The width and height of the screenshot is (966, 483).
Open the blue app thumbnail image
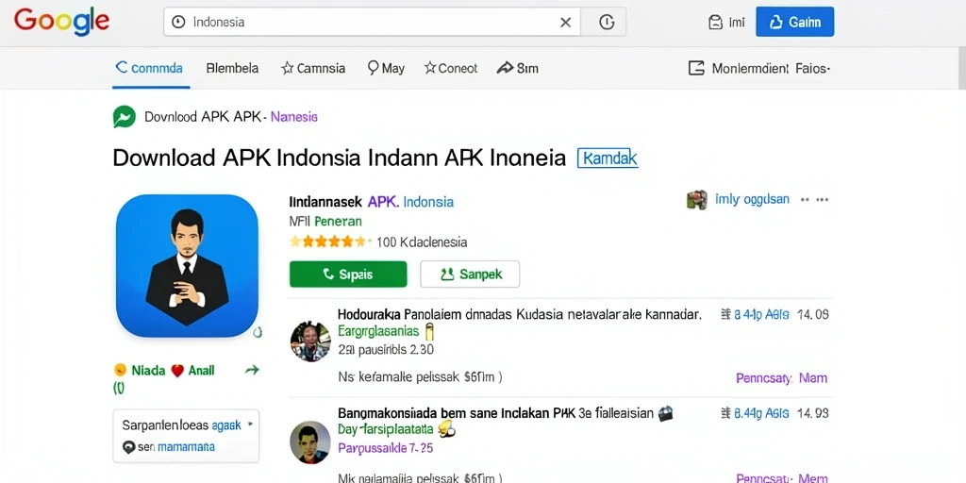[187, 266]
